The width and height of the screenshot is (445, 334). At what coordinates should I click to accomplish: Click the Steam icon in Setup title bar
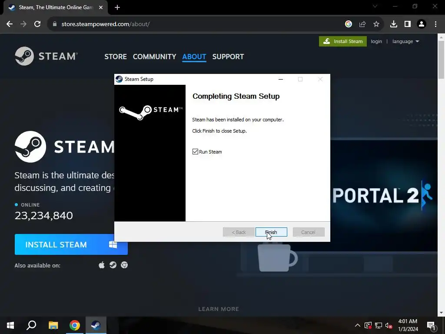click(x=119, y=79)
